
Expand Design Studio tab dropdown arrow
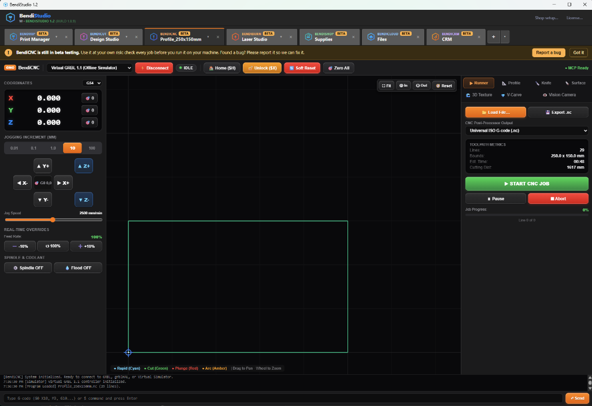click(x=127, y=37)
